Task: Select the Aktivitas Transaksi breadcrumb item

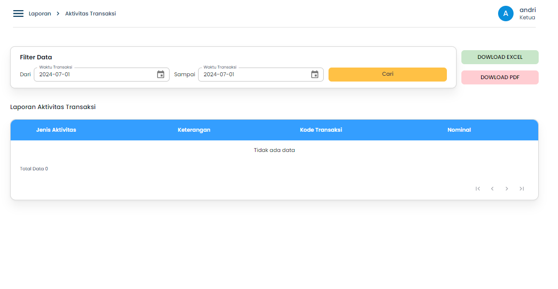Action: (x=90, y=14)
